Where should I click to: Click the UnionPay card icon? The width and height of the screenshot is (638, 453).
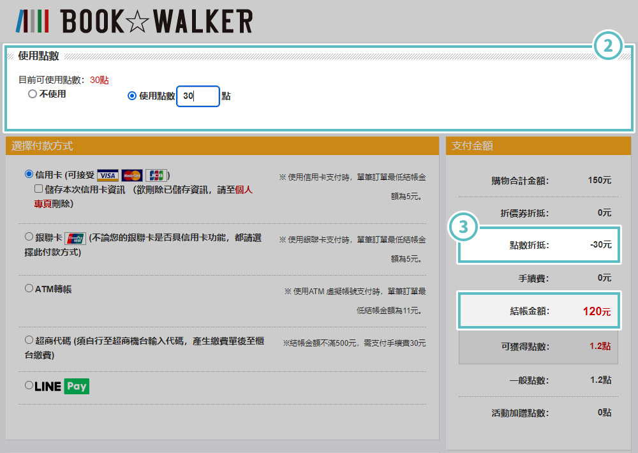tap(75, 239)
